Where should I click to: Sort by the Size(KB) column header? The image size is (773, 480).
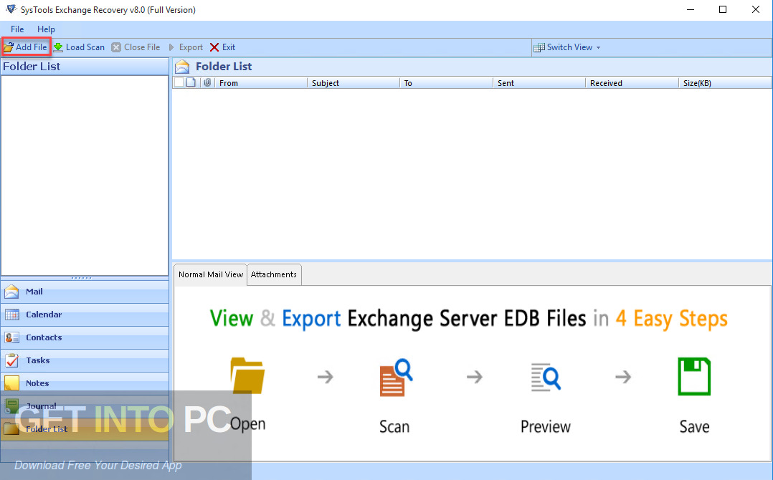[725, 83]
